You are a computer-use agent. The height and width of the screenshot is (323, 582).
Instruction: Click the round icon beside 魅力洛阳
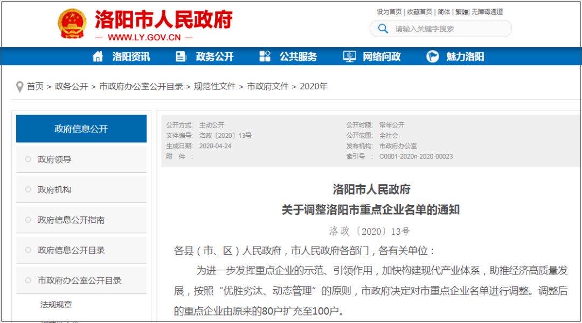(432, 57)
